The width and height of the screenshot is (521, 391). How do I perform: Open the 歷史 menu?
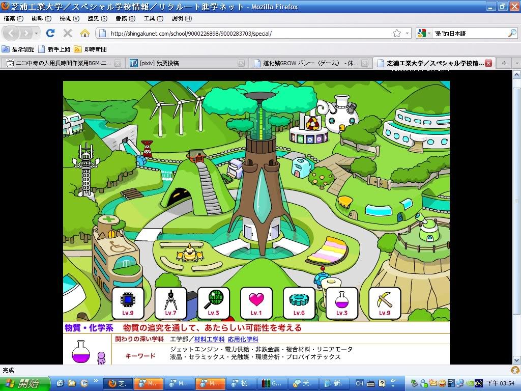[x=97, y=19]
